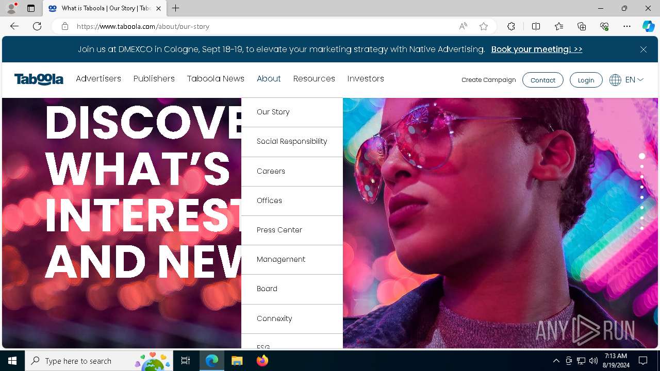Click the Create Campaign link
This screenshot has height=371, width=660.
(489, 80)
